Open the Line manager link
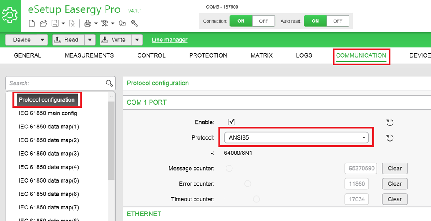The image size is (431, 221). point(170,40)
